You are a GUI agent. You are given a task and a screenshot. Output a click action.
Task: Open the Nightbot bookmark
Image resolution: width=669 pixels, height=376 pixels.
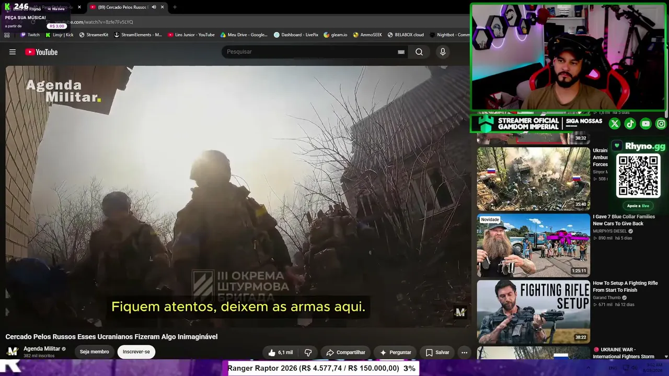coord(449,35)
